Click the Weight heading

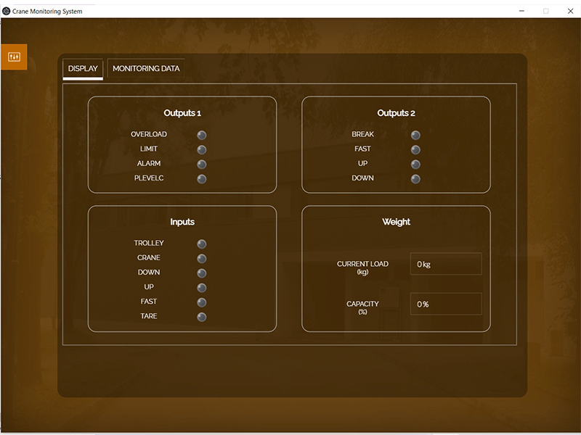click(396, 222)
